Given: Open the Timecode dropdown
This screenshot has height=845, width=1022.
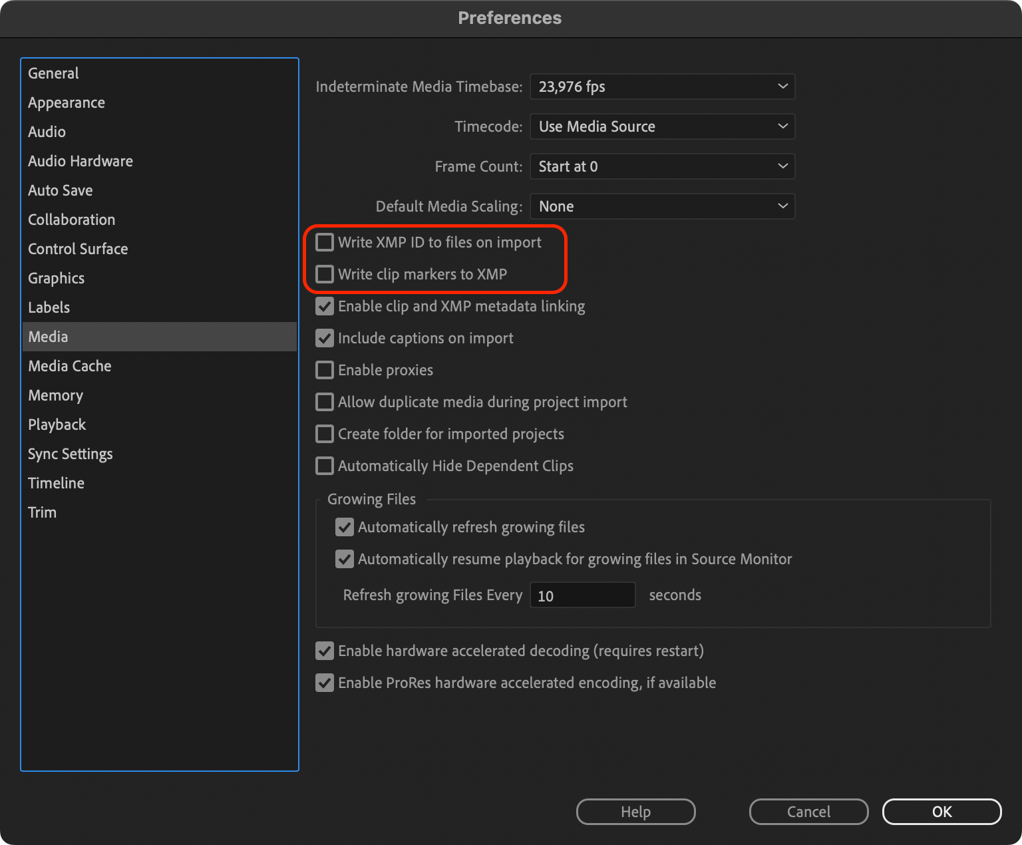Looking at the screenshot, I should [x=662, y=126].
